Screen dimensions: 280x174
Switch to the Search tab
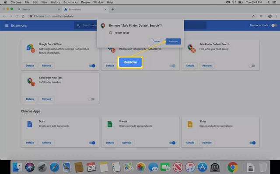coord(38,10)
